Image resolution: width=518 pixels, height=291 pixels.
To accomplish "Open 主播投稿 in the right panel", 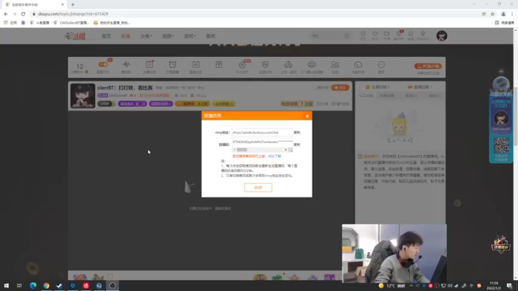I will point(377,87).
